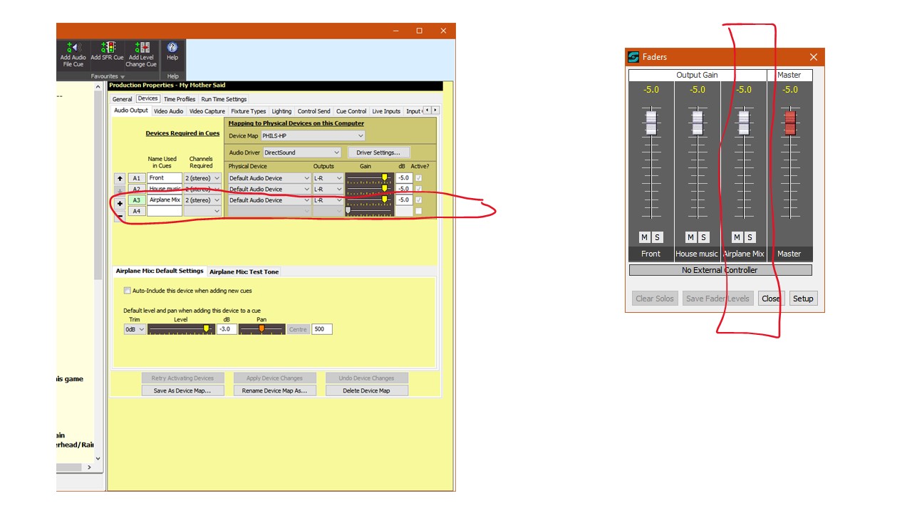912x513 pixels.
Task: Click the red Master fader handle
Action: [789, 123]
